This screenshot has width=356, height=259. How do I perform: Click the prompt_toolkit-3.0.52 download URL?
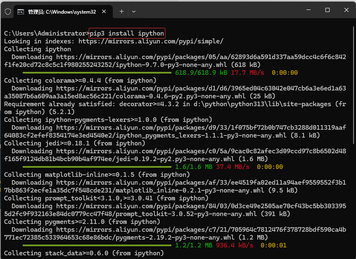point(175,210)
